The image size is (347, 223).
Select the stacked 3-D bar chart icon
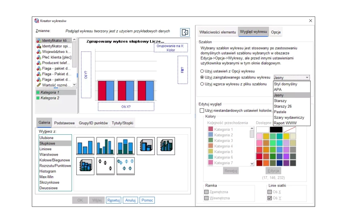point(85,166)
